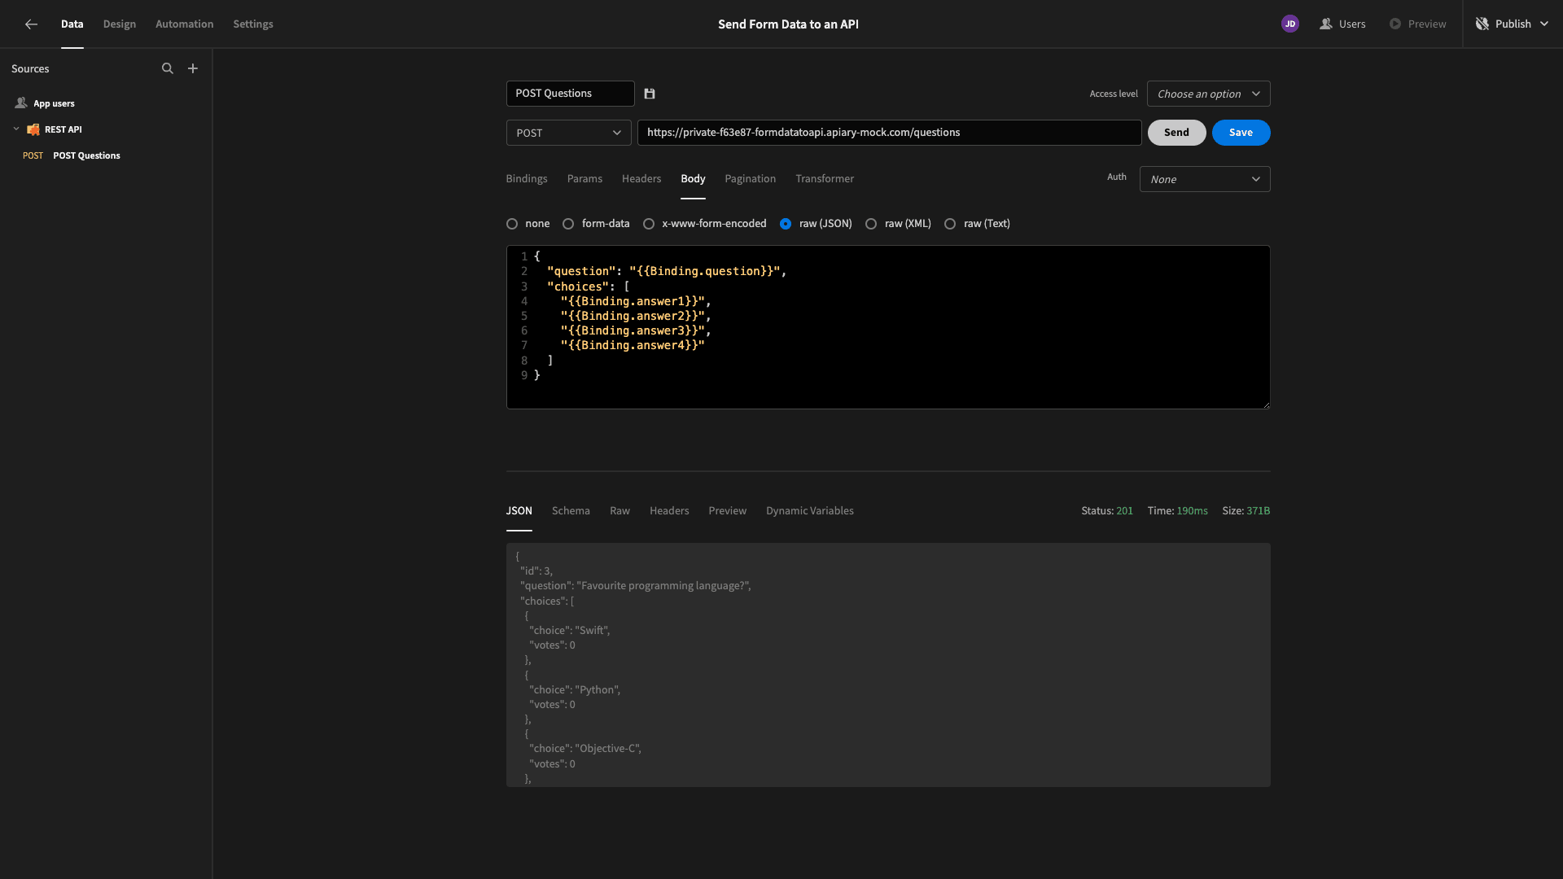This screenshot has height=879, width=1563.
Task: Open the Pagination tab
Action: tap(750, 179)
